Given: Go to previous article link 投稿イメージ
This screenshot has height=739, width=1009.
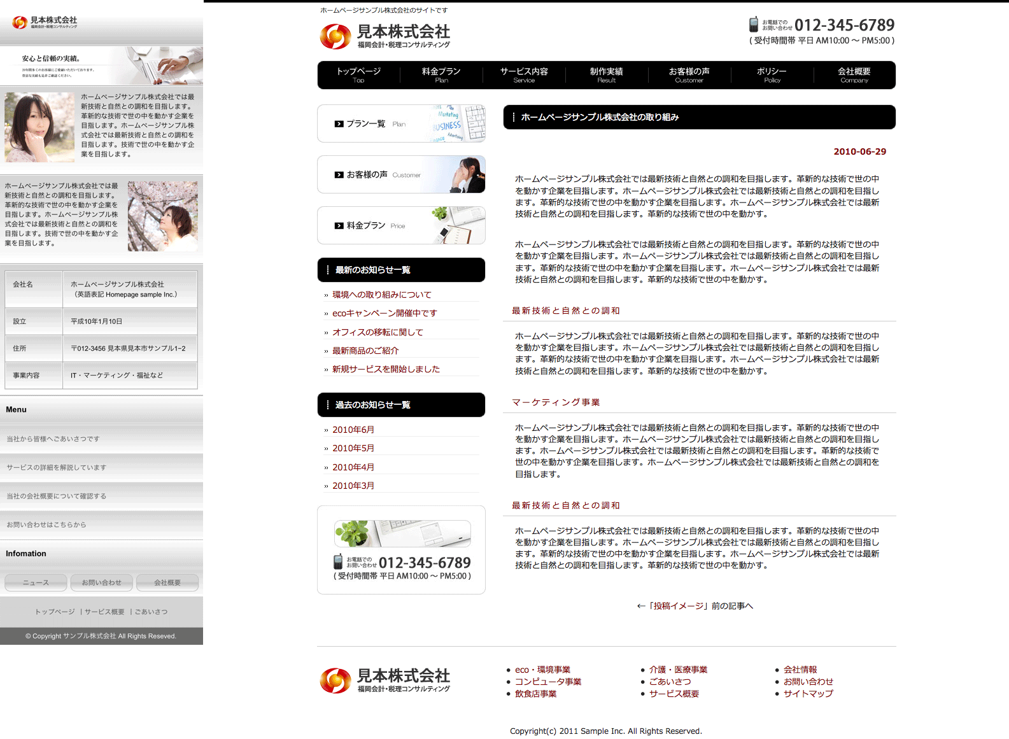Looking at the screenshot, I should [695, 606].
